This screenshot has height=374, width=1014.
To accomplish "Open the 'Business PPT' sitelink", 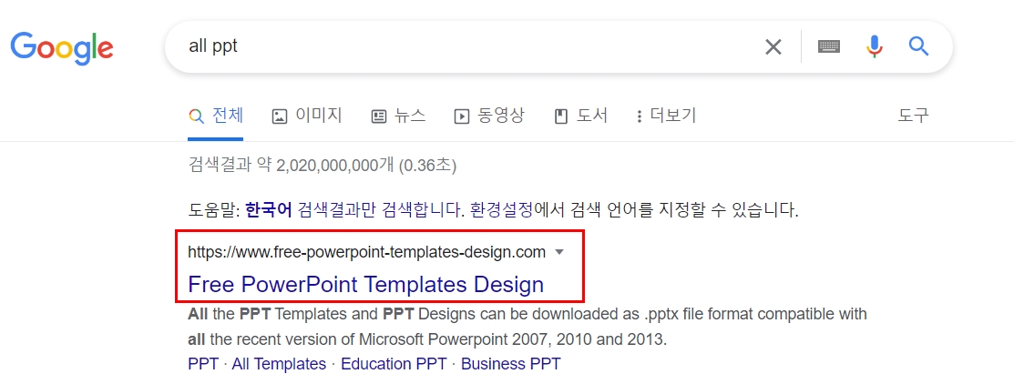I will [511, 364].
